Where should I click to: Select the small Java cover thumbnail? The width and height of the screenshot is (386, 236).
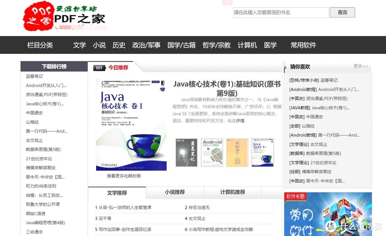click(263, 153)
